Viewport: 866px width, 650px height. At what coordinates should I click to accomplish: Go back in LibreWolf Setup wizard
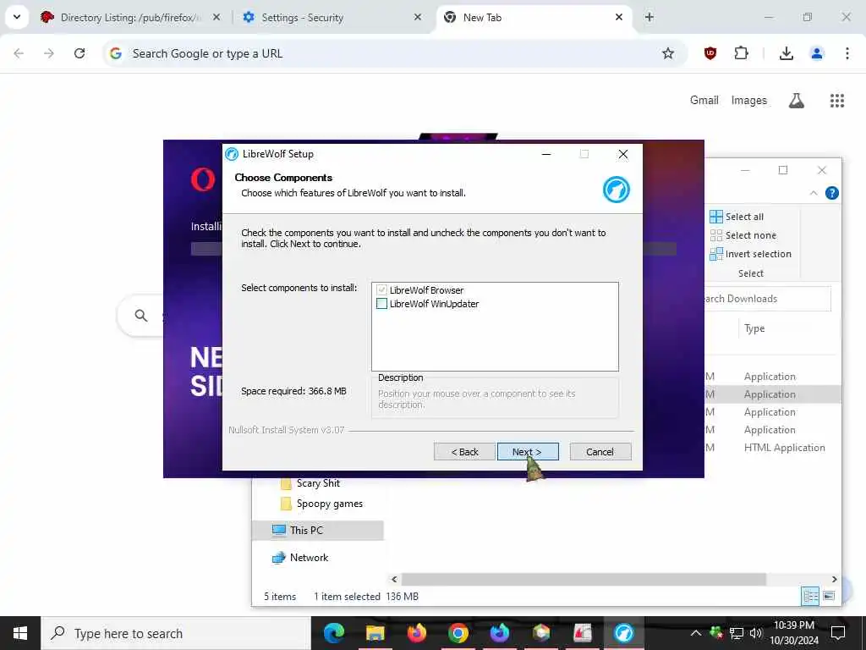pyautogui.click(x=464, y=452)
